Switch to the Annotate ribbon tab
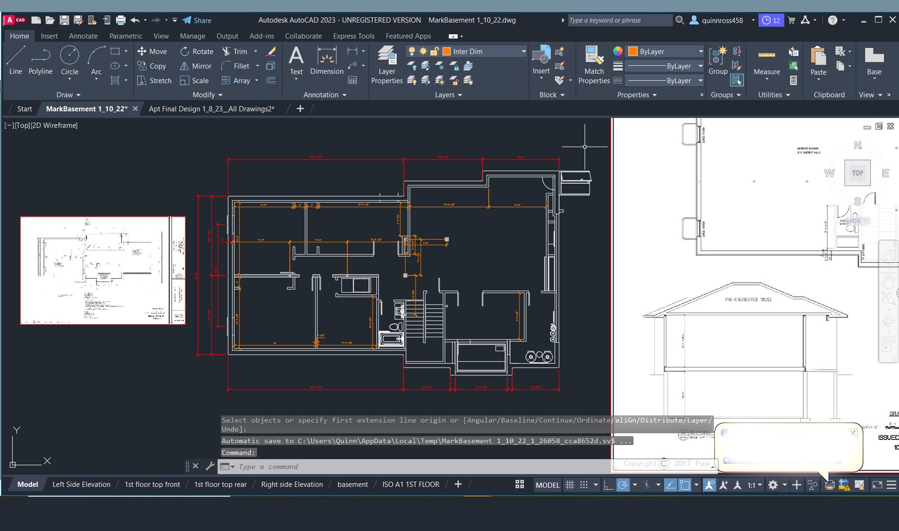 [x=83, y=36]
